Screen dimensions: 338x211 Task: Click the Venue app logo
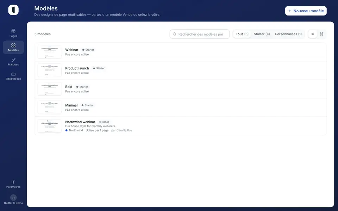(13, 10)
